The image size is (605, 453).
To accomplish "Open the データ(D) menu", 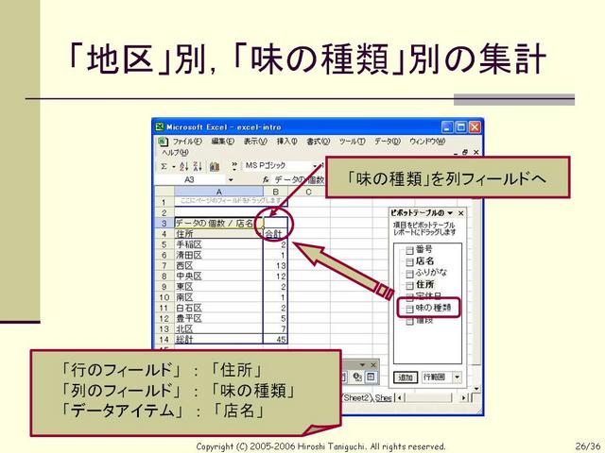I will click(x=388, y=142).
